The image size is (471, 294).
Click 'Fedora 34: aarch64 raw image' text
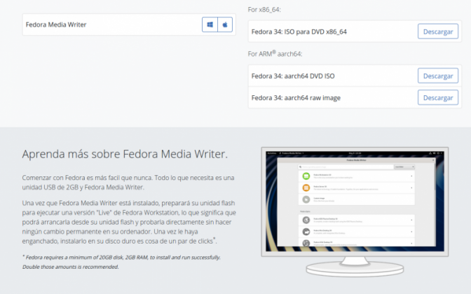(296, 98)
